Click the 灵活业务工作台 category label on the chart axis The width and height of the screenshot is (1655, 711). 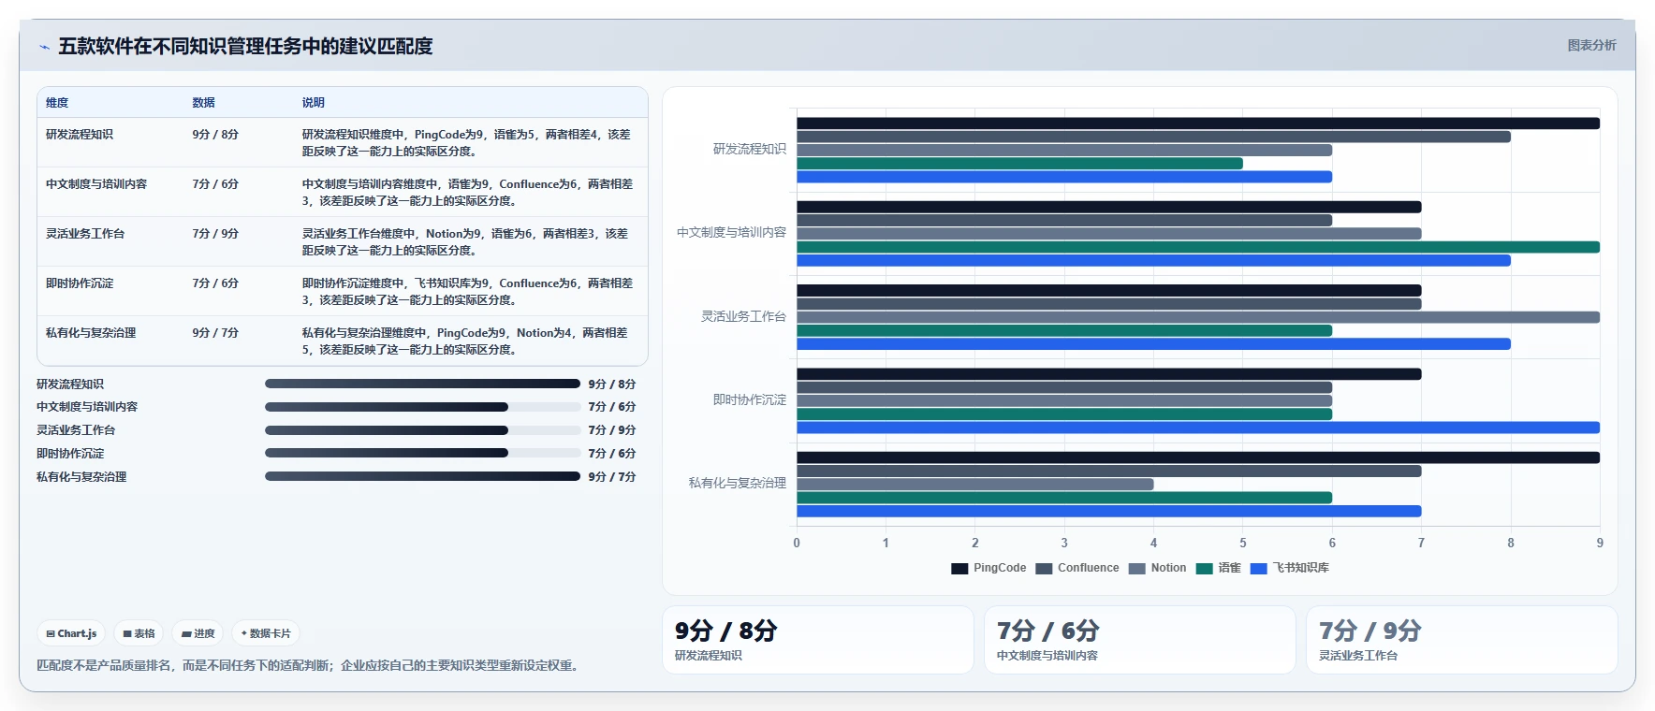pyautogui.click(x=744, y=316)
